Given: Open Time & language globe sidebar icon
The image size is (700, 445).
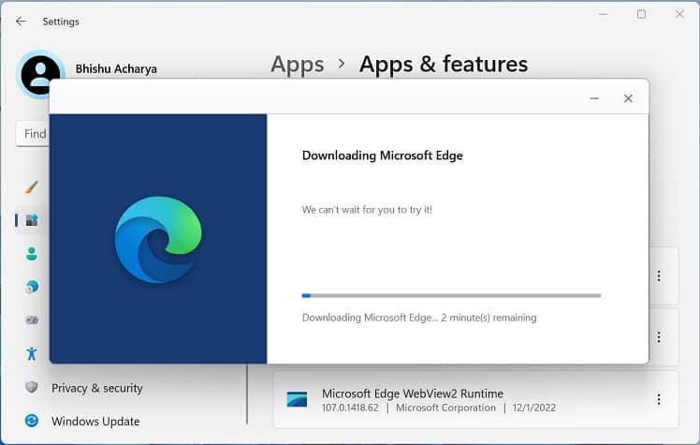Looking at the screenshot, I should pos(32,287).
